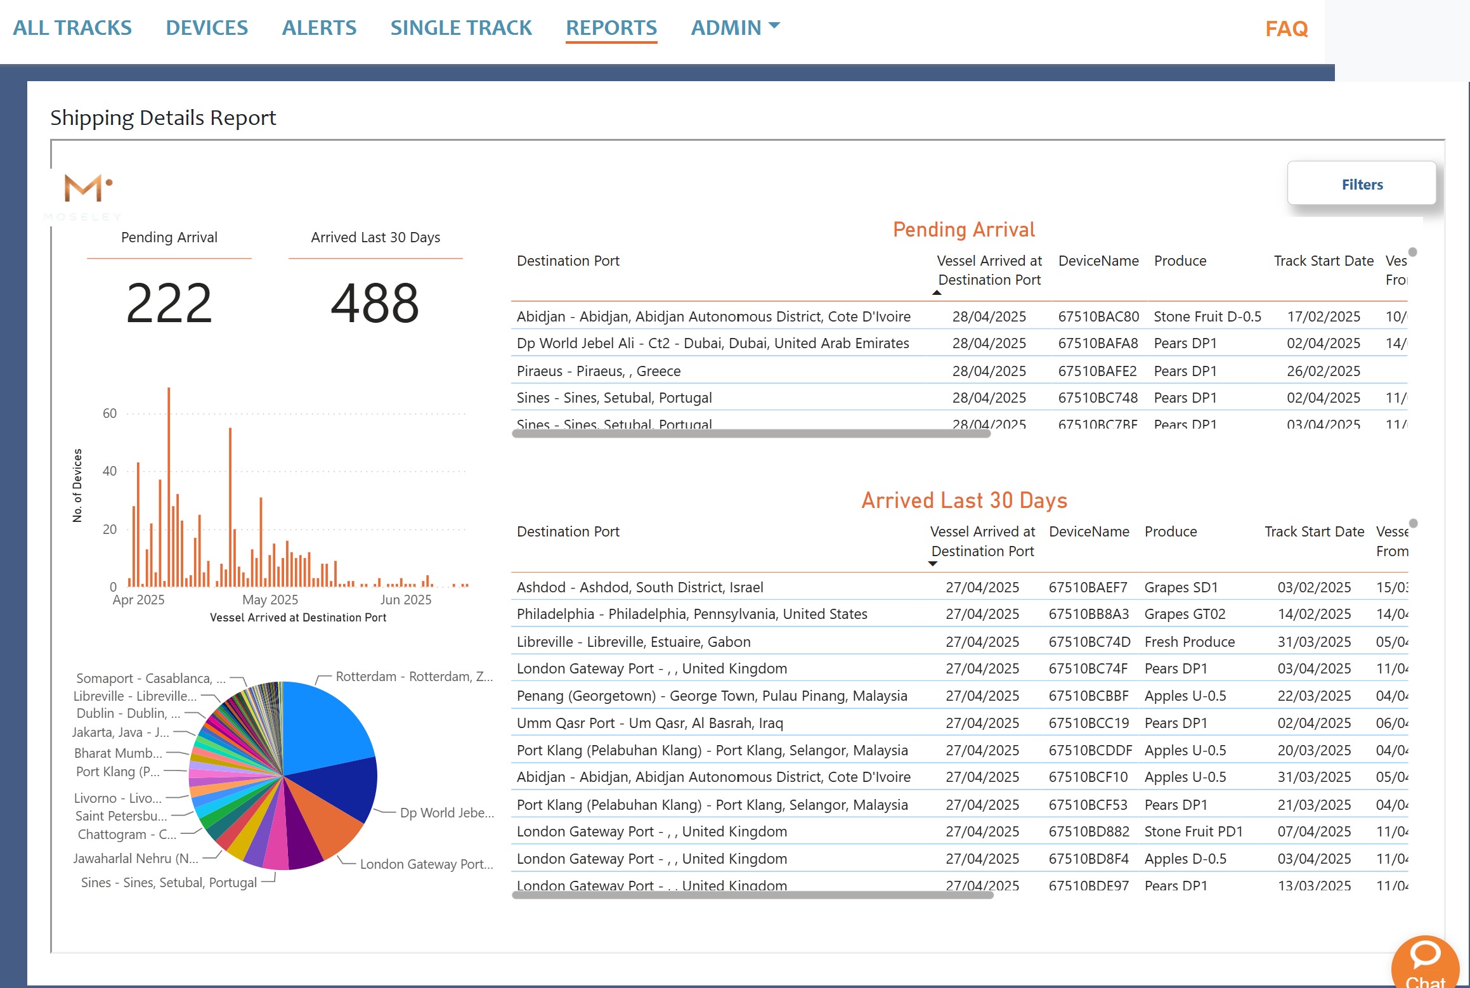Select the Piraeus, Greece row
The width and height of the screenshot is (1470, 988).
point(959,371)
